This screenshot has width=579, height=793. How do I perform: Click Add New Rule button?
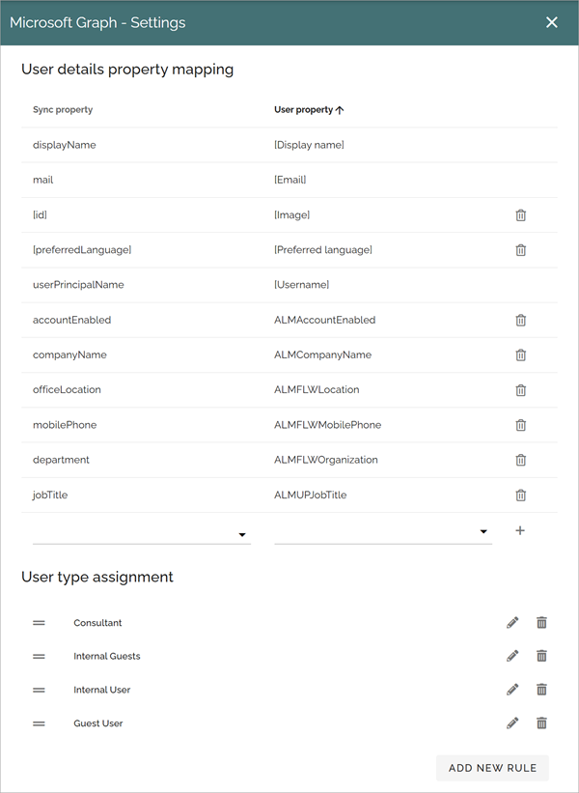click(492, 768)
